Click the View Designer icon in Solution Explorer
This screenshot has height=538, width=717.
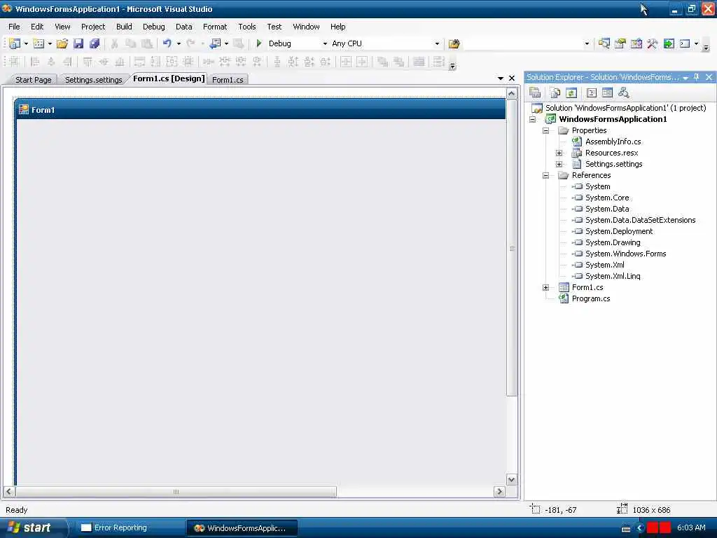[x=607, y=93]
